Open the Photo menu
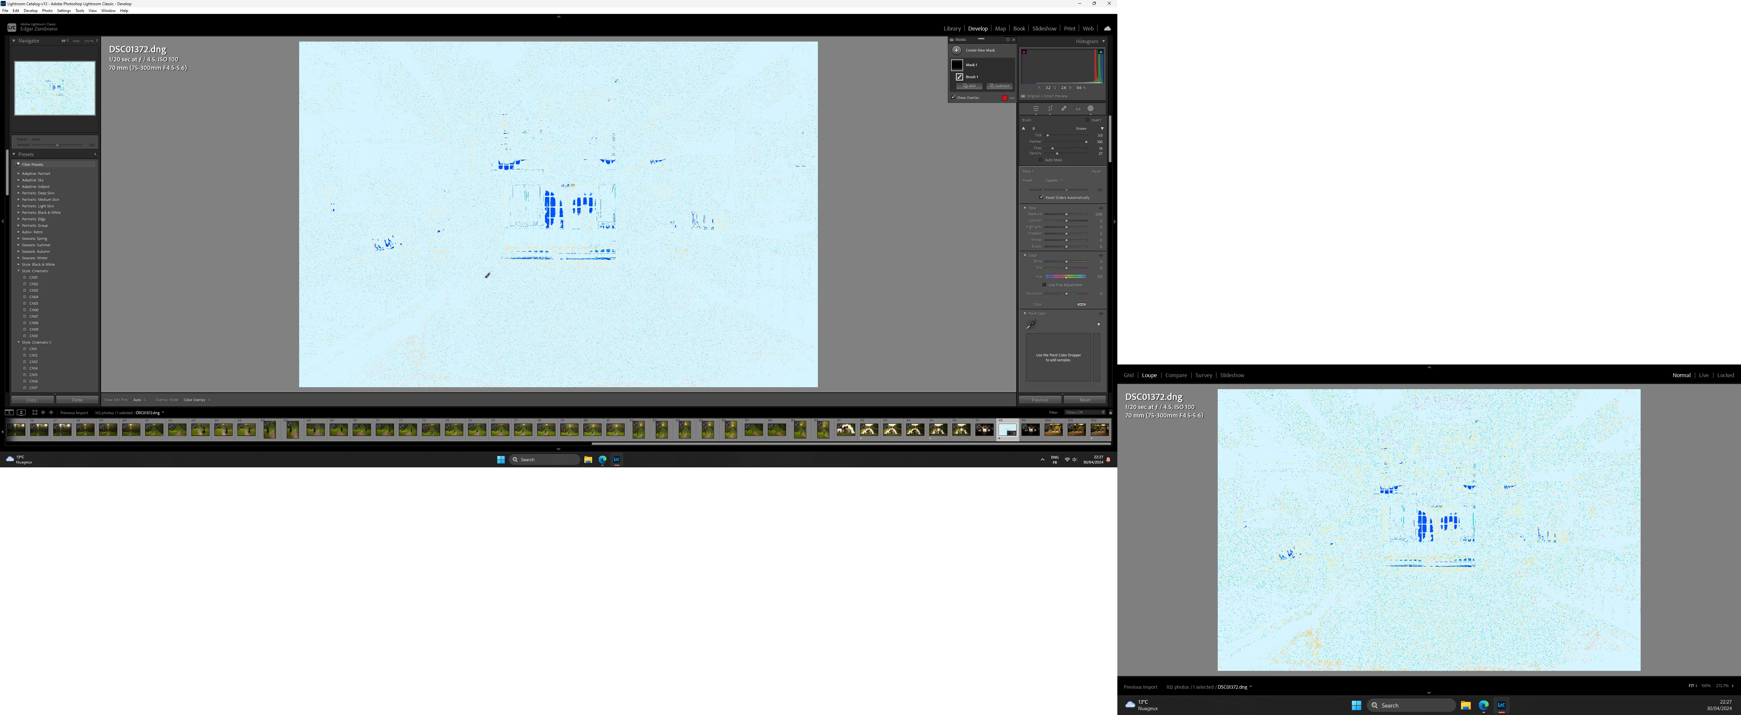 point(47,11)
